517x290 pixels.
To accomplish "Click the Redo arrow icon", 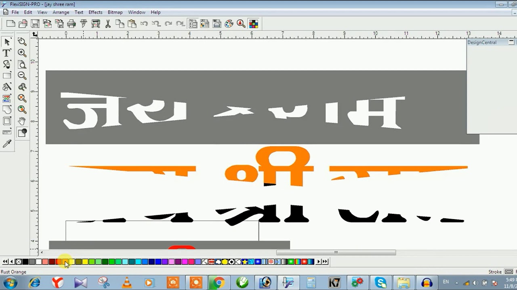I will click(x=168, y=24).
